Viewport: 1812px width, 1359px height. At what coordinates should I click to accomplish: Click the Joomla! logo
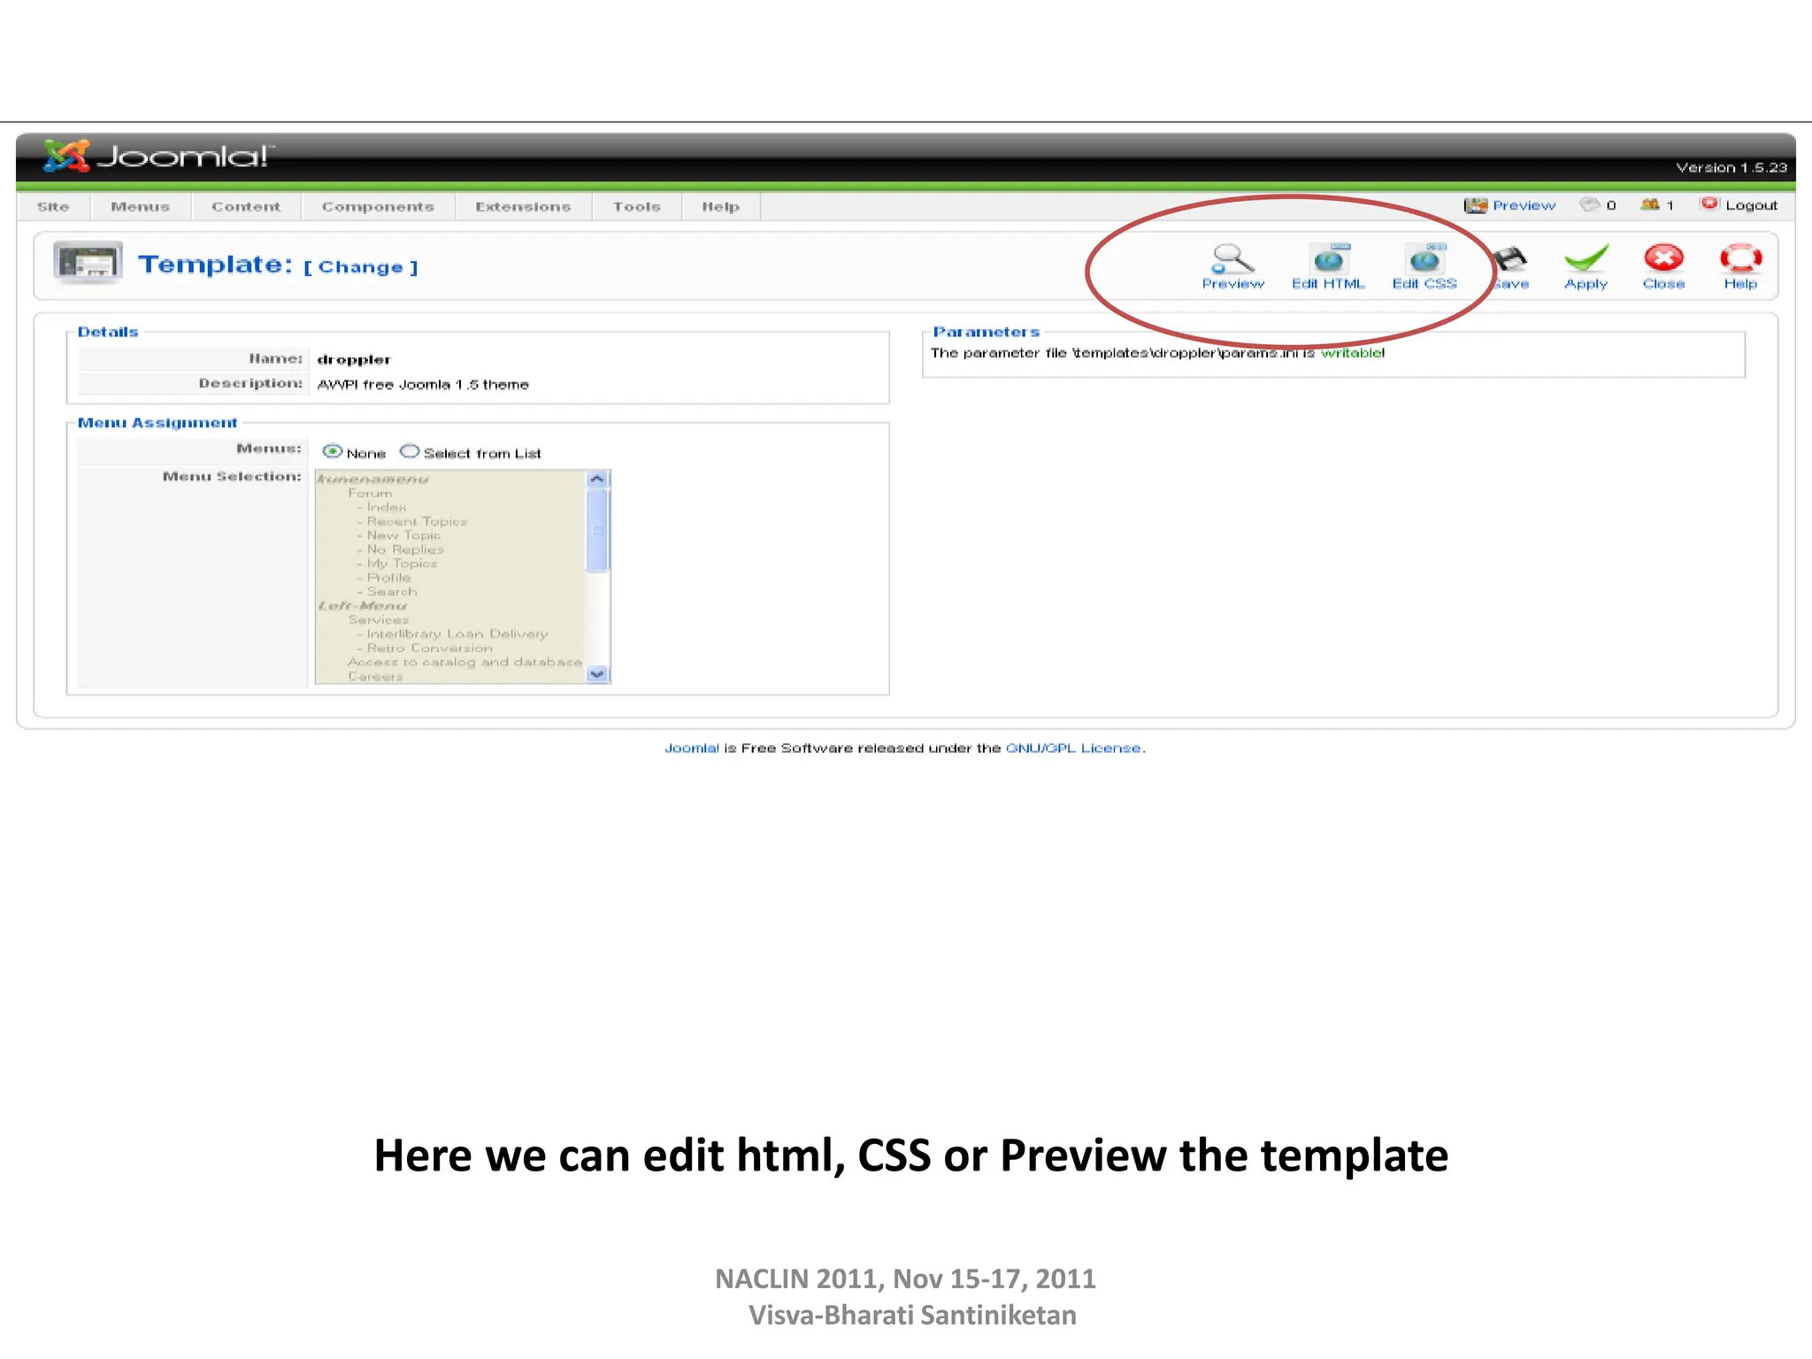click(x=159, y=157)
